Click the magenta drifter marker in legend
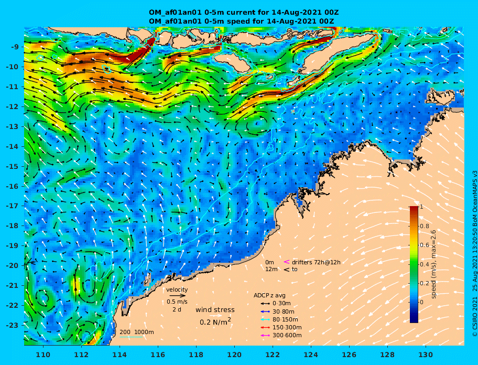The width and height of the screenshot is (478, 365). point(287,262)
